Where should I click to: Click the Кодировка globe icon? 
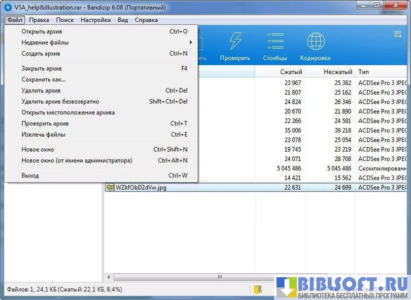coord(315,41)
